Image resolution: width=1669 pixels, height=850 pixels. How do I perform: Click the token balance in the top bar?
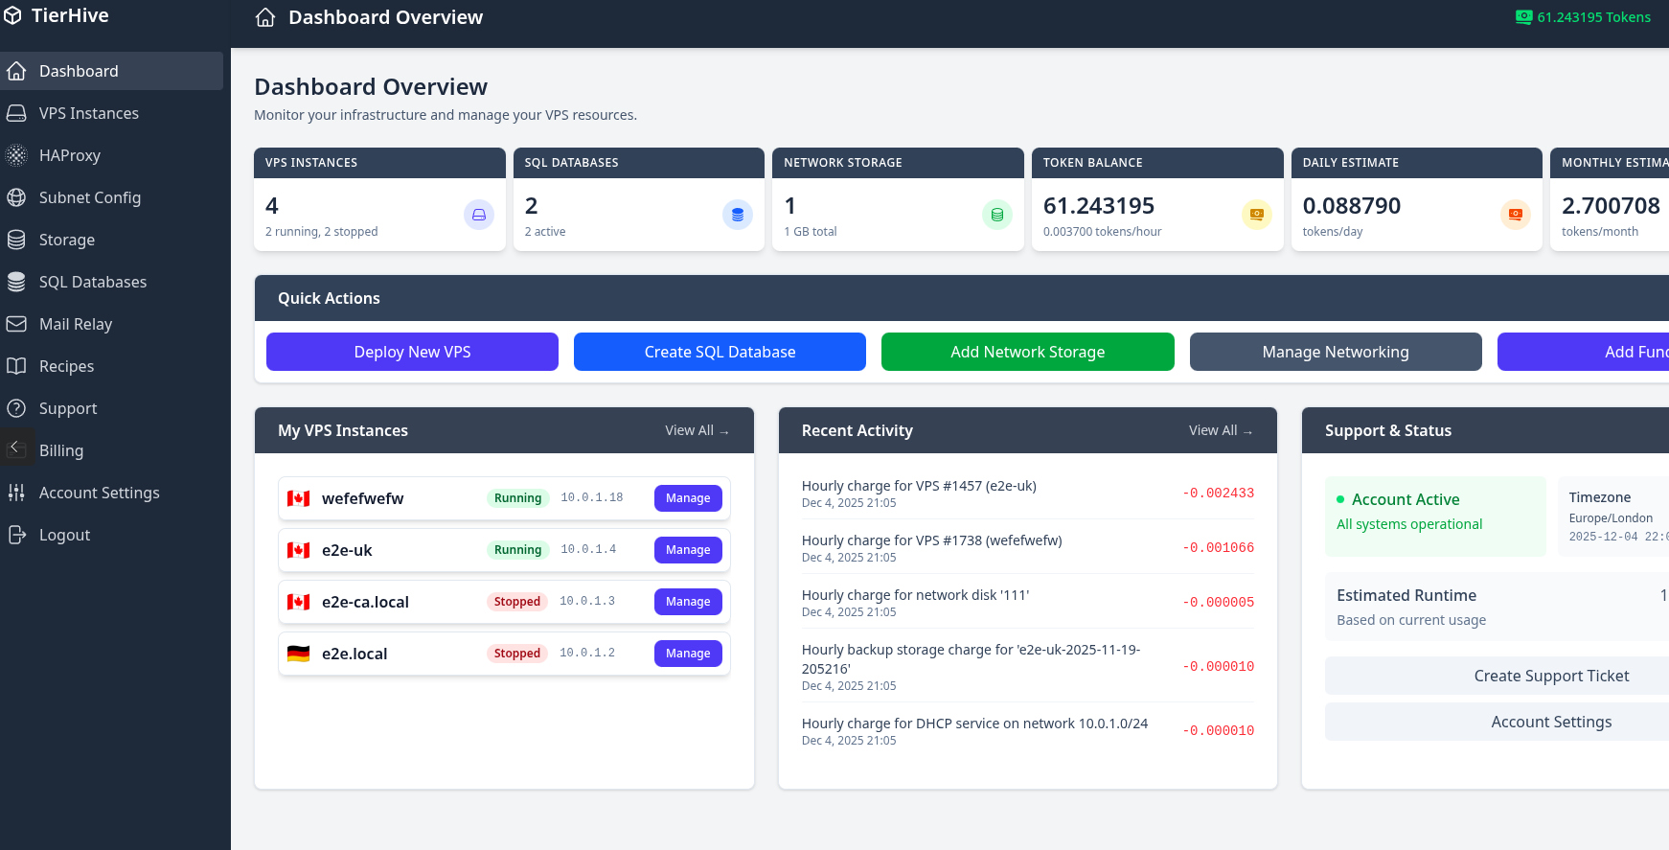pos(1584,17)
